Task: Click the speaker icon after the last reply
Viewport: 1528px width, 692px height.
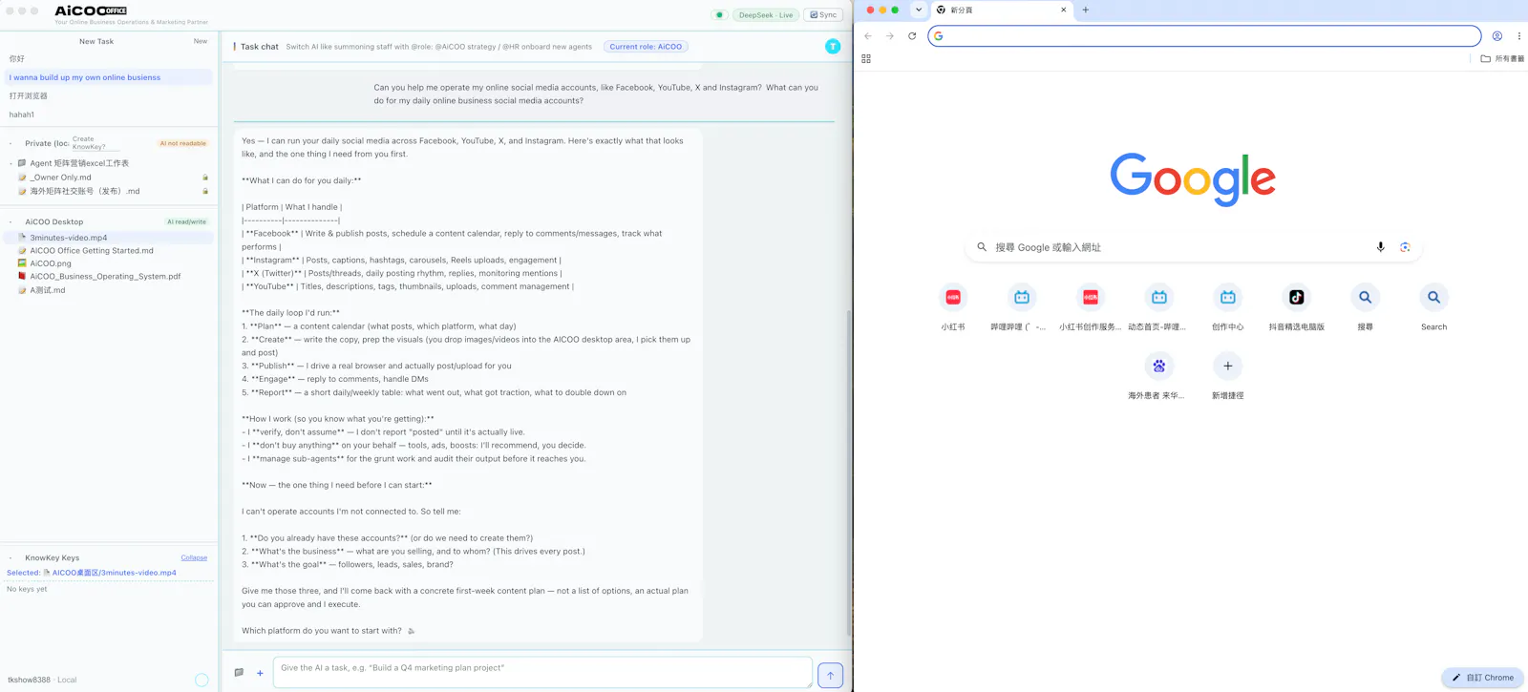Action: coord(412,631)
